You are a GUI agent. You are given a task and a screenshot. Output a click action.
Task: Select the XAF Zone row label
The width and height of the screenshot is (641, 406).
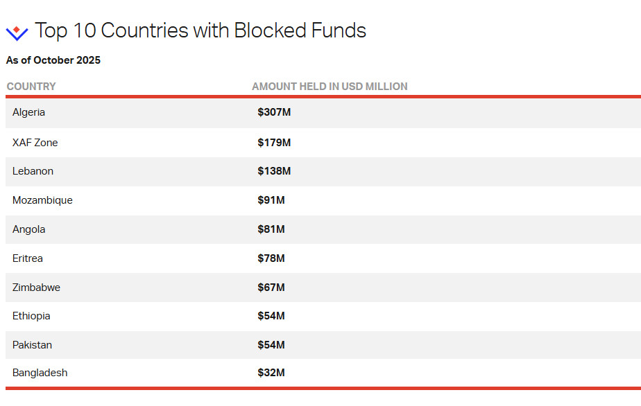pyautogui.click(x=35, y=143)
